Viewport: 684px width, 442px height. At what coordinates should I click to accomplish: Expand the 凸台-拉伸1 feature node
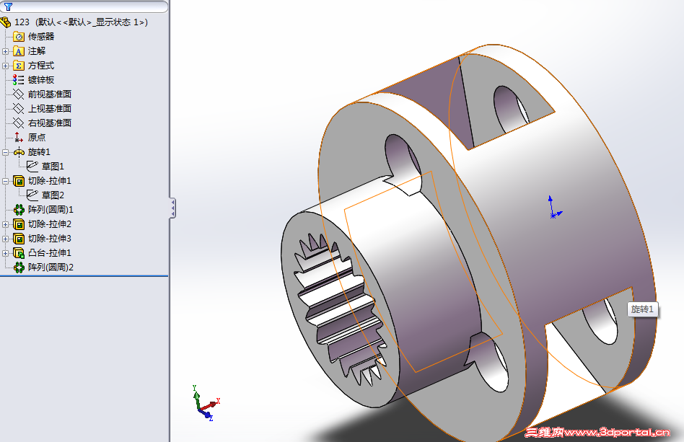point(5,253)
